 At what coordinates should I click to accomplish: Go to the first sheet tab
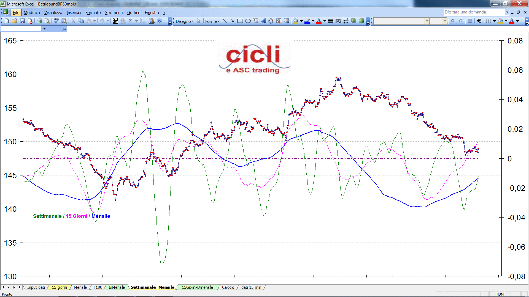3,287
